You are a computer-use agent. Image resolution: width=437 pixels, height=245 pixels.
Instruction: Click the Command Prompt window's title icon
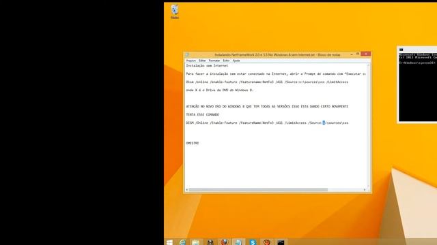401,50
